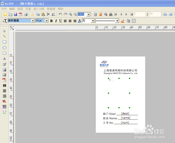This screenshot has height=143, width=175.
Task: Open the 数据源 menu
Action: (x=51, y=9)
